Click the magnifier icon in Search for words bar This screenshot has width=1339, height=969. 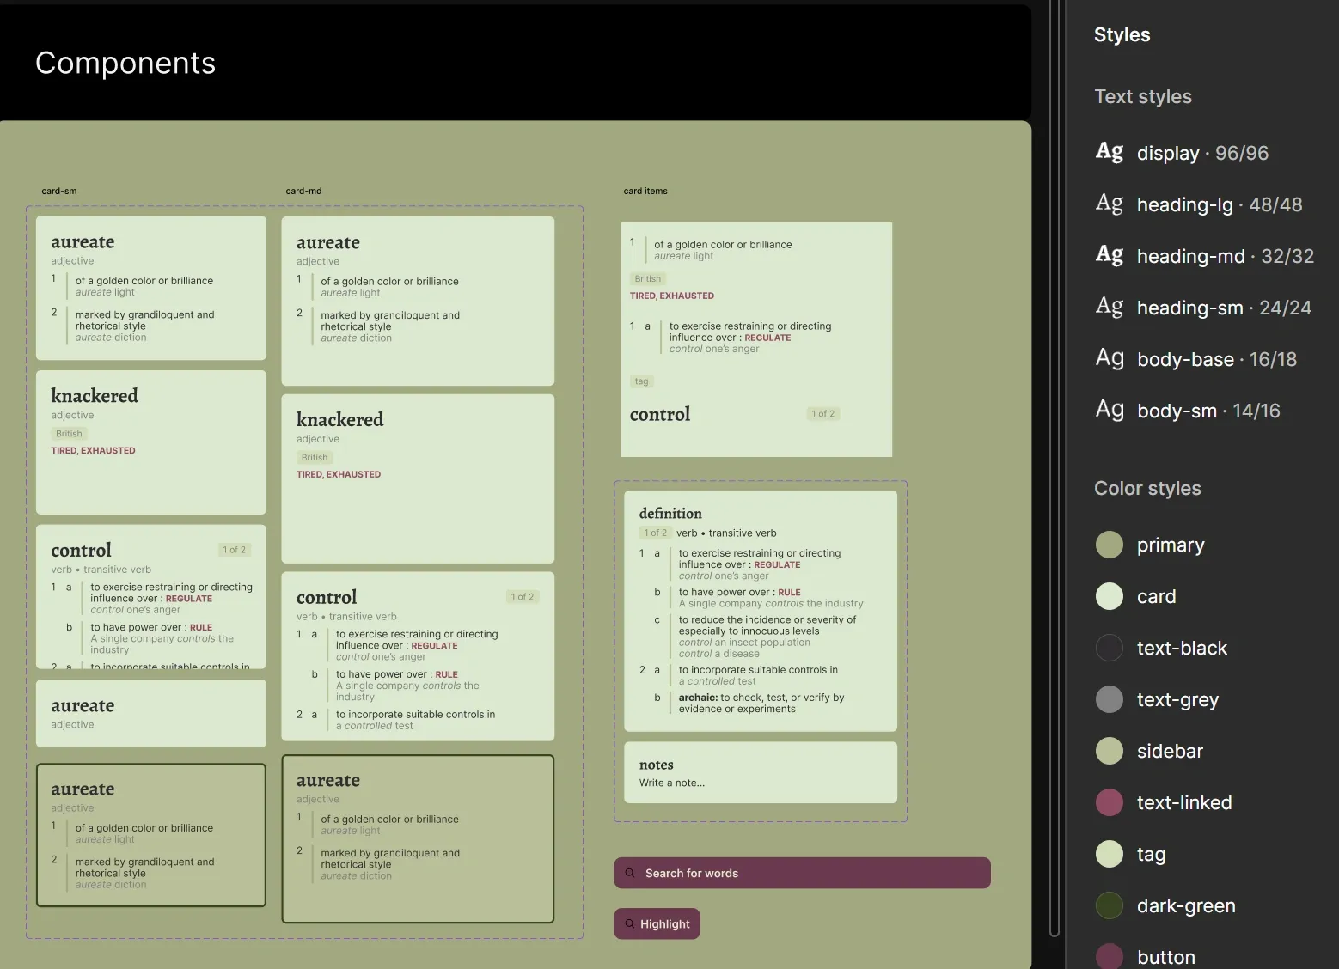pyautogui.click(x=630, y=873)
